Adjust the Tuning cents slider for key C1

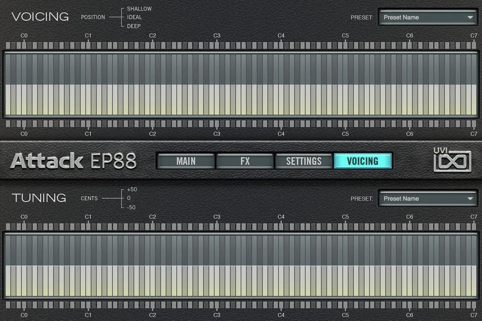point(88,266)
